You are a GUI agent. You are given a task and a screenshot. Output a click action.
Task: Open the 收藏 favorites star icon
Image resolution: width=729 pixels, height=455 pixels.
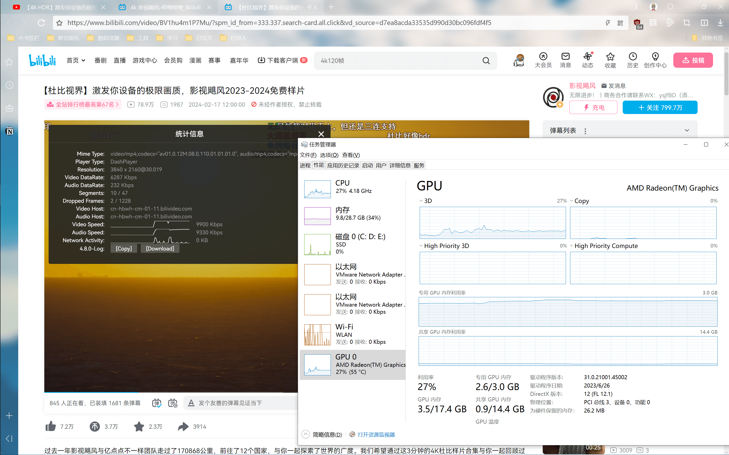[x=610, y=57]
